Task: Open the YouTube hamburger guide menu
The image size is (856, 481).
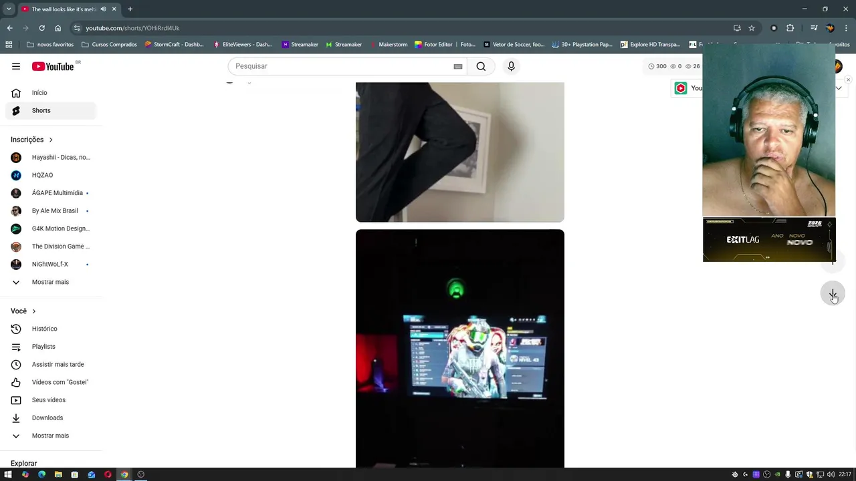Action: pyautogui.click(x=16, y=66)
